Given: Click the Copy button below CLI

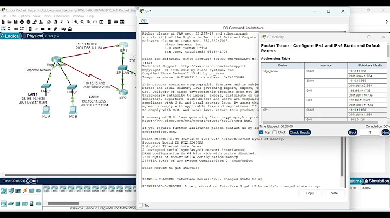Looking at the screenshot, I should point(310,193).
